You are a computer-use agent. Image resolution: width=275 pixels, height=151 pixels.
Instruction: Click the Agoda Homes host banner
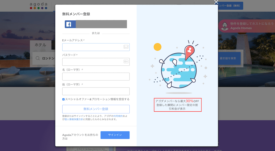pos(247,26)
